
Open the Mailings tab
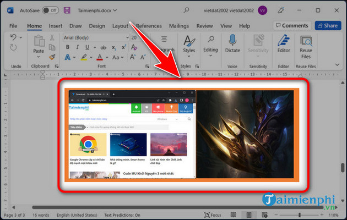(179, 26)
